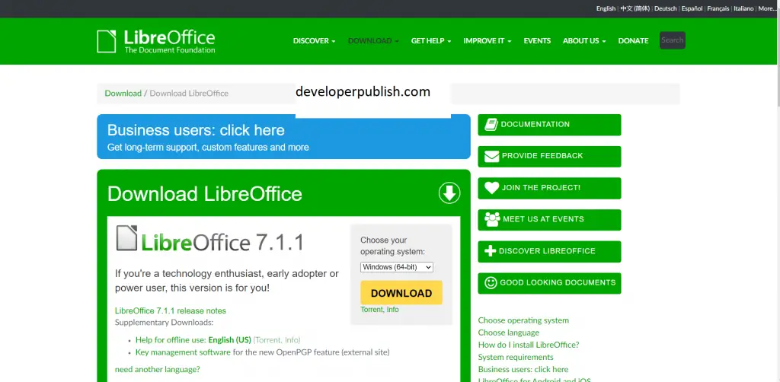Open the Donate page in the navbar

[633, 41]
